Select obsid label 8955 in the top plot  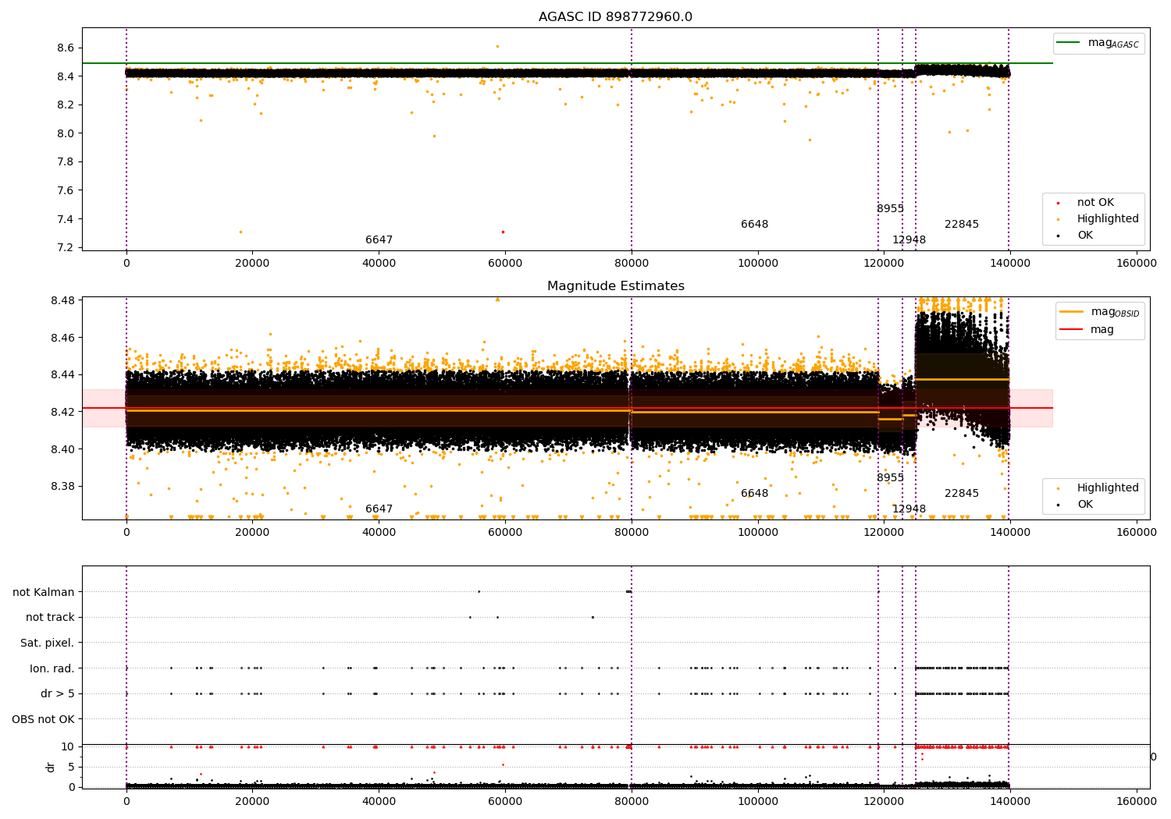click(x=890, y=209)
